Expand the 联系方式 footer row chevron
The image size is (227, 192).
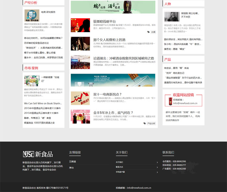[157, 167]
